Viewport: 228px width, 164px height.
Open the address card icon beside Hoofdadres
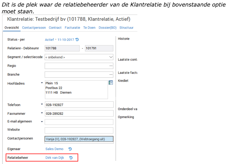(x=111, y=82)
